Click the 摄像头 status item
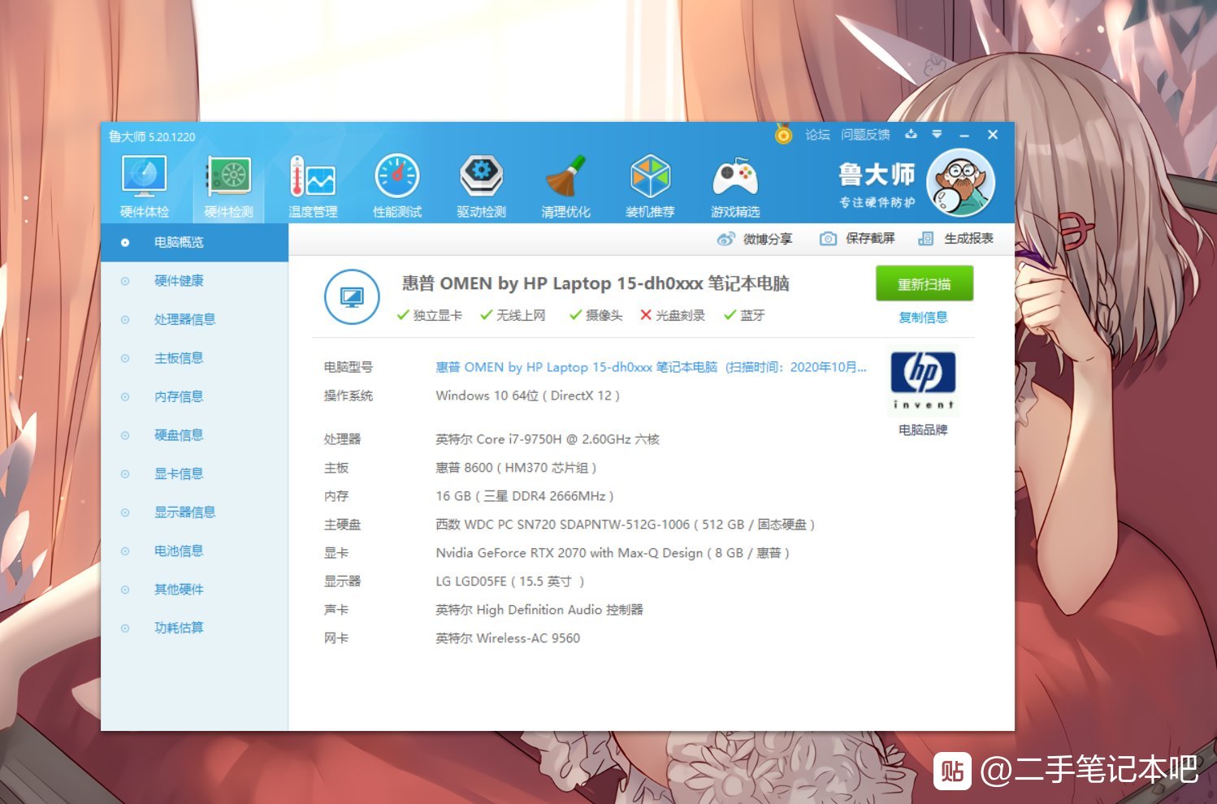The image size is (1217, 804). [596, 315]
